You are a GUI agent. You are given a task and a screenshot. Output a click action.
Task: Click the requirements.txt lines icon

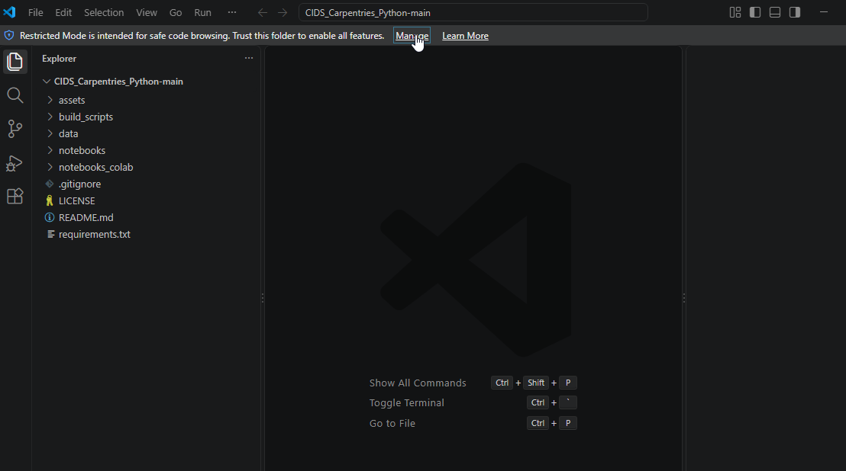pyautogui.click(x=50, y=234)
